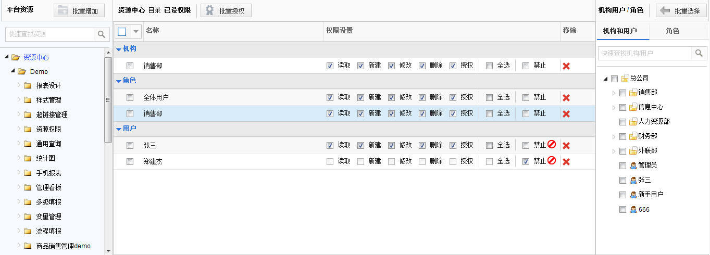Image resolution: width=710 pixels, height=255 pixels.
Task: Click the 批量授权 button
Action: point(226,10)
